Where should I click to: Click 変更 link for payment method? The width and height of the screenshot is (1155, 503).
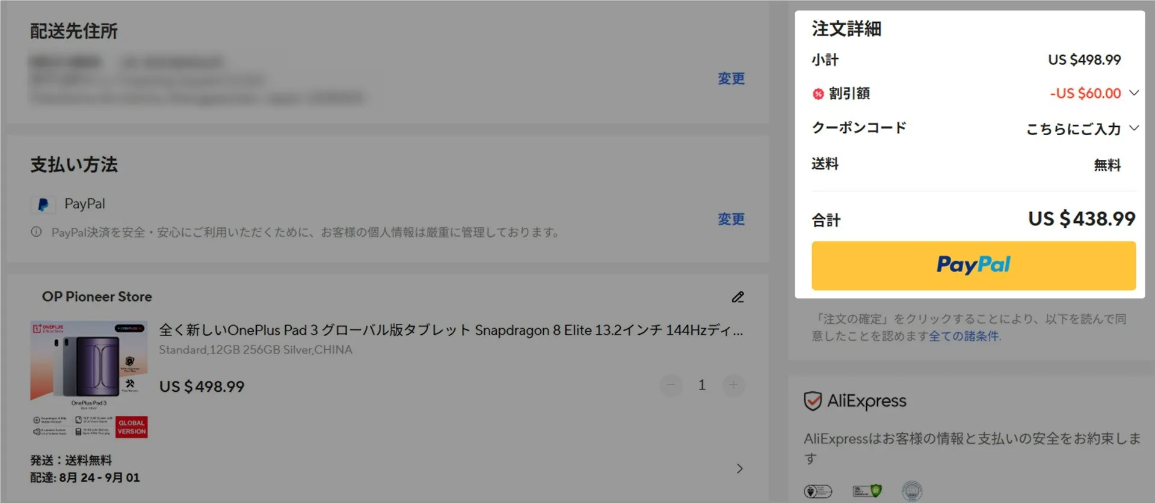coord(731,219)
